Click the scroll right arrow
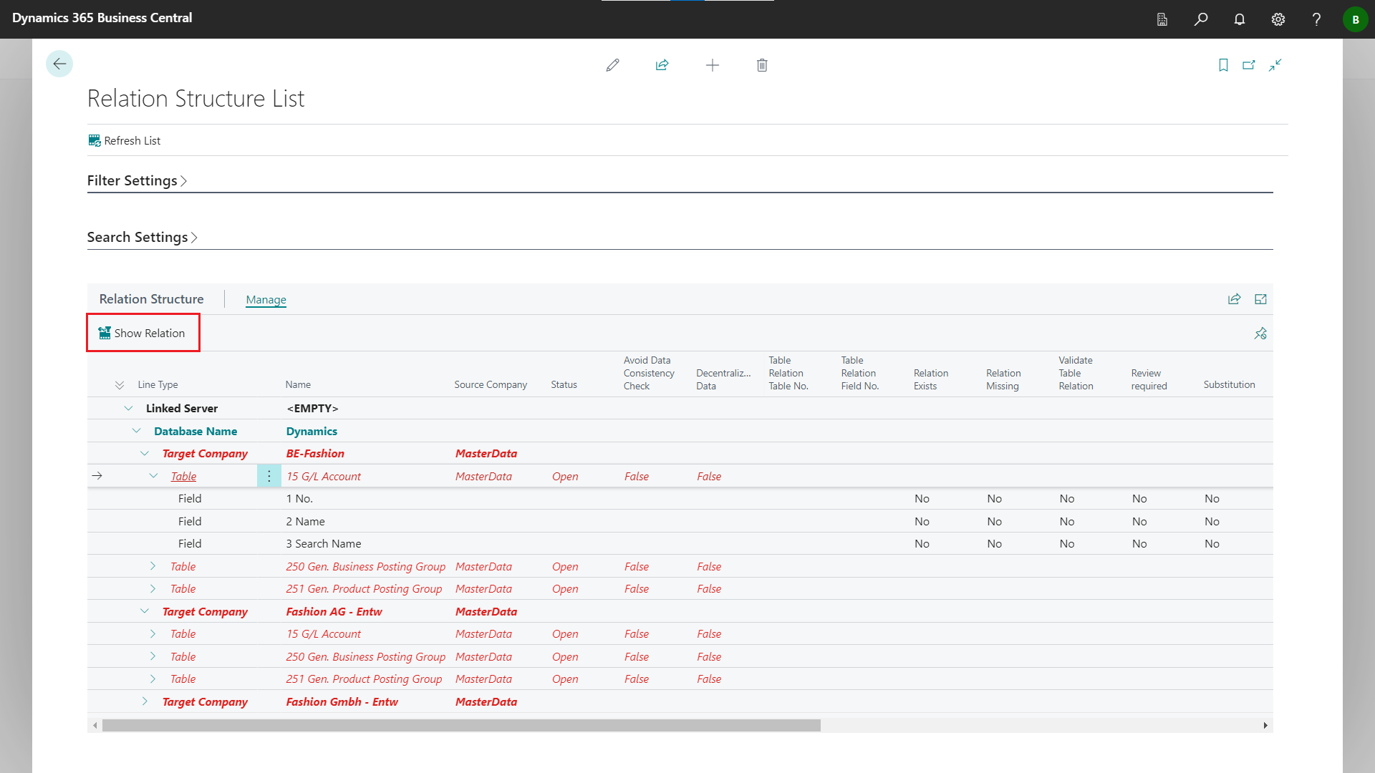 [x=1265, y=726]
